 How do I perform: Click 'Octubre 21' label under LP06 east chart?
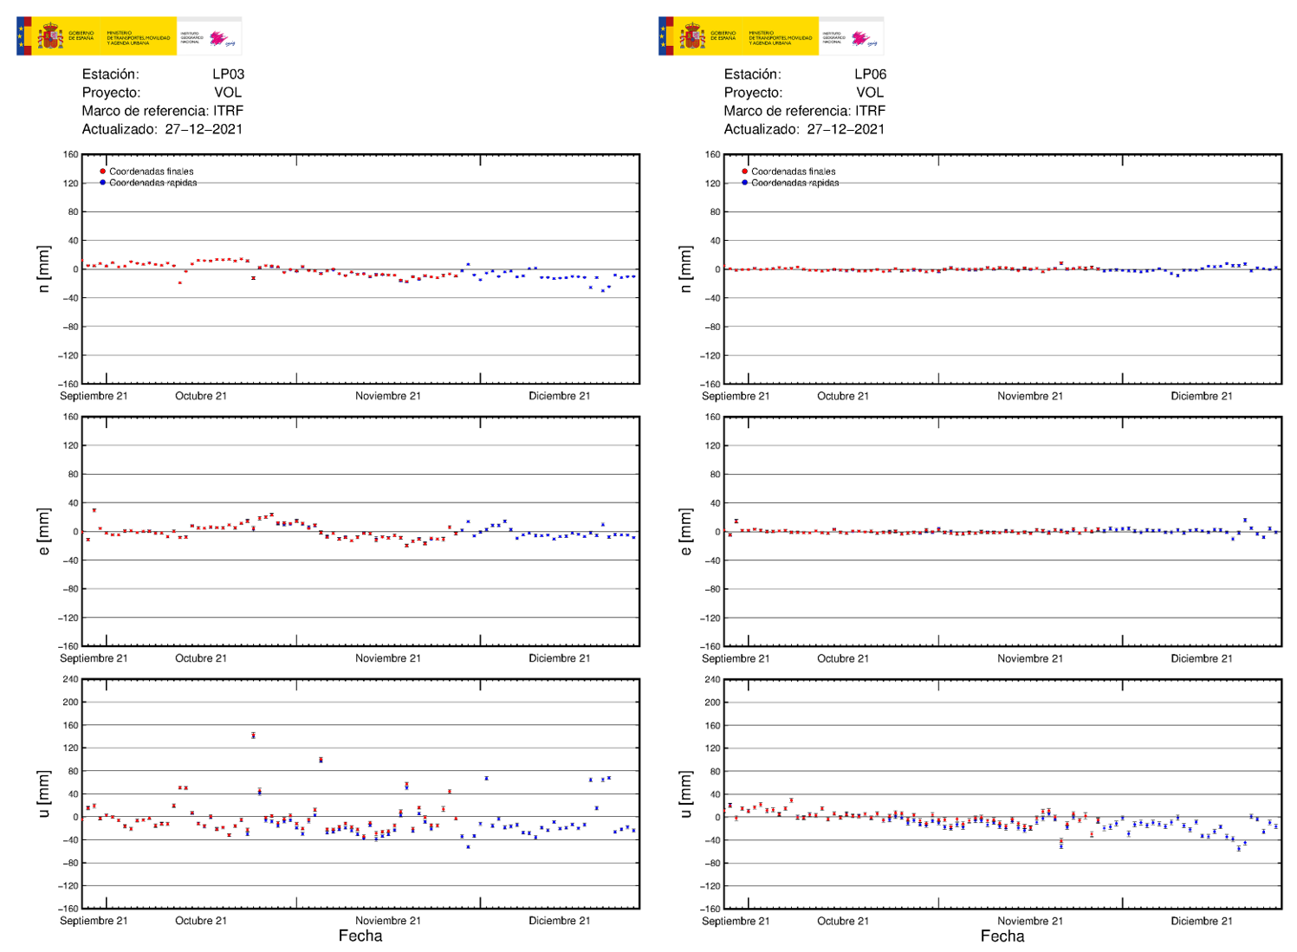pos(842,658)
